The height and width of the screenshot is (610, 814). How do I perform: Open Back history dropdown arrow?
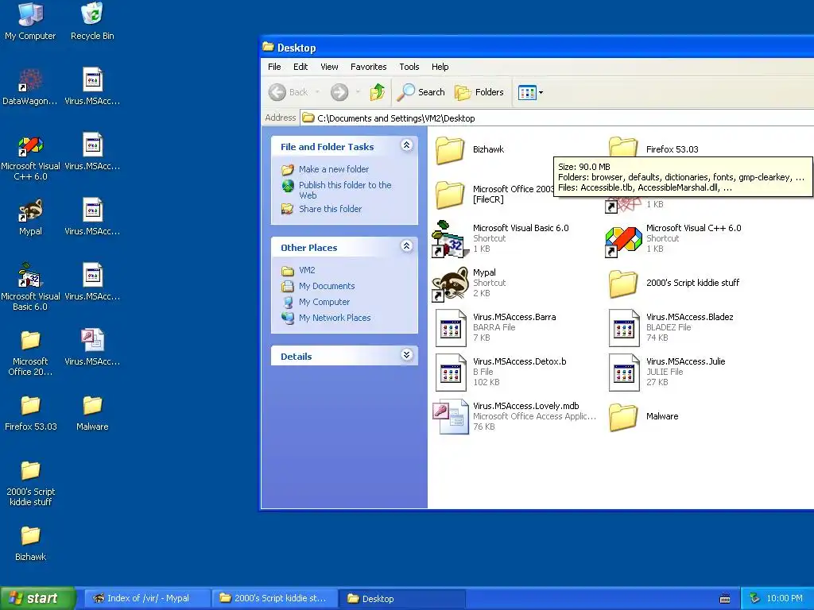click(317, 92)
